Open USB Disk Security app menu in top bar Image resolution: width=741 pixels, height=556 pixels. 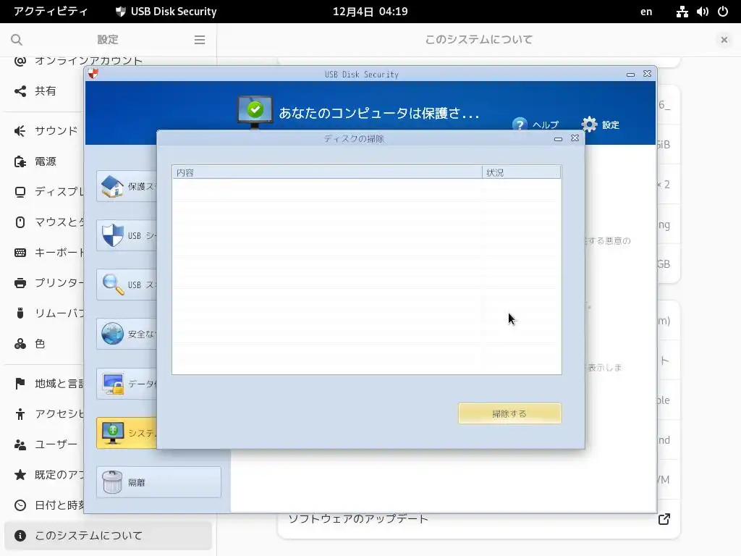166,12
